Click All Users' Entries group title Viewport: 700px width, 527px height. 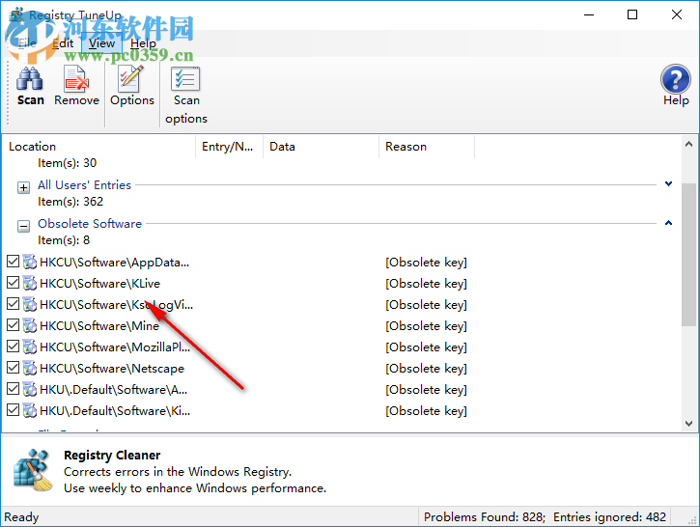point(84,184)
